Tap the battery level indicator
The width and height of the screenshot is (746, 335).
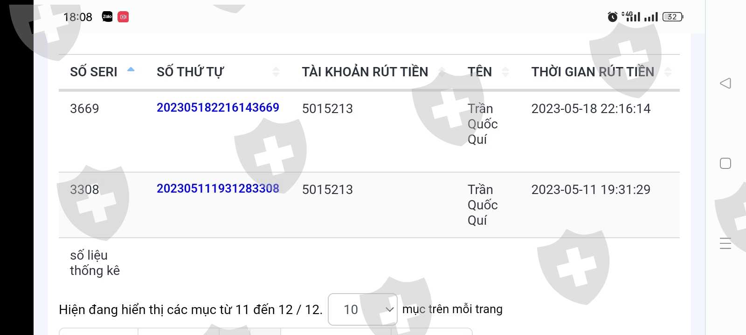(672, 17)
